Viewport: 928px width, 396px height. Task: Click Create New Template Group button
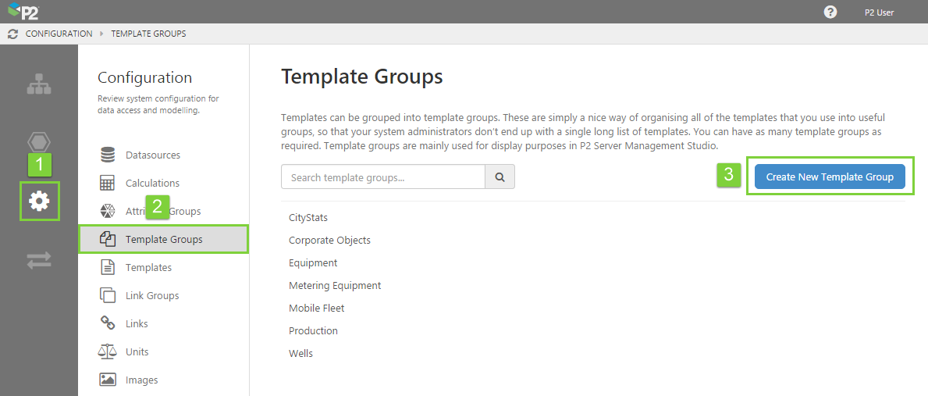[x=830, y=177]
